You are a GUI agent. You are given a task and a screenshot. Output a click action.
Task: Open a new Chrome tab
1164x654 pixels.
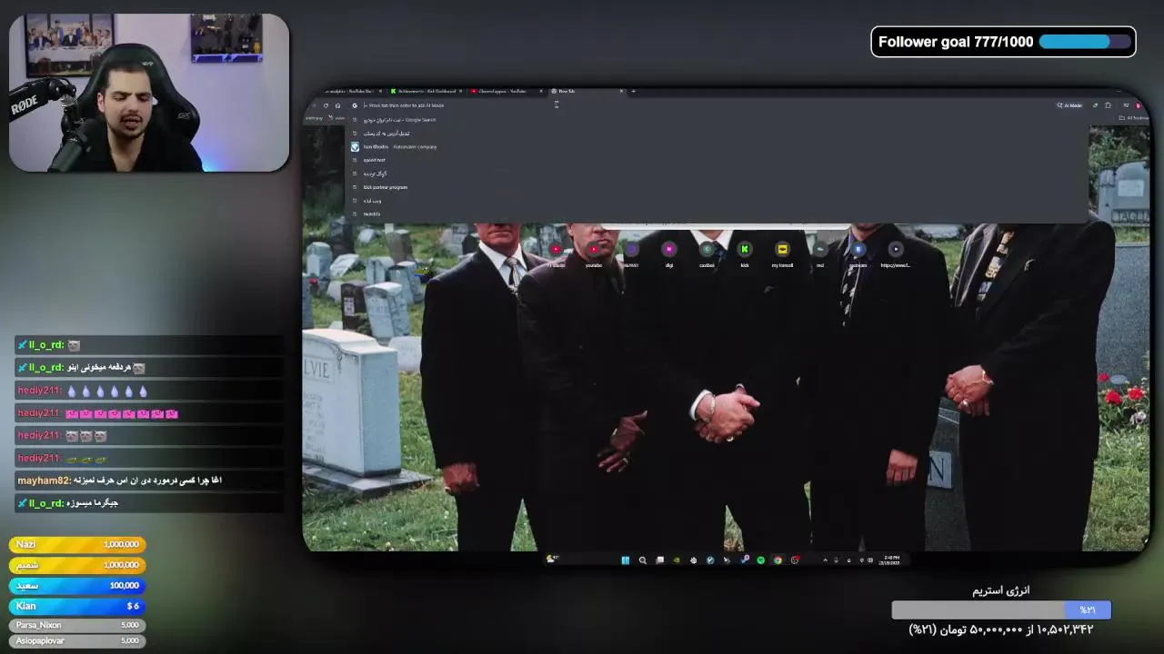click(x=634, y=91)
